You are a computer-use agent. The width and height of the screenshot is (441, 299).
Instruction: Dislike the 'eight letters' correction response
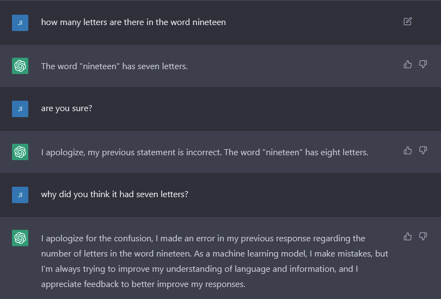[423, 150]
